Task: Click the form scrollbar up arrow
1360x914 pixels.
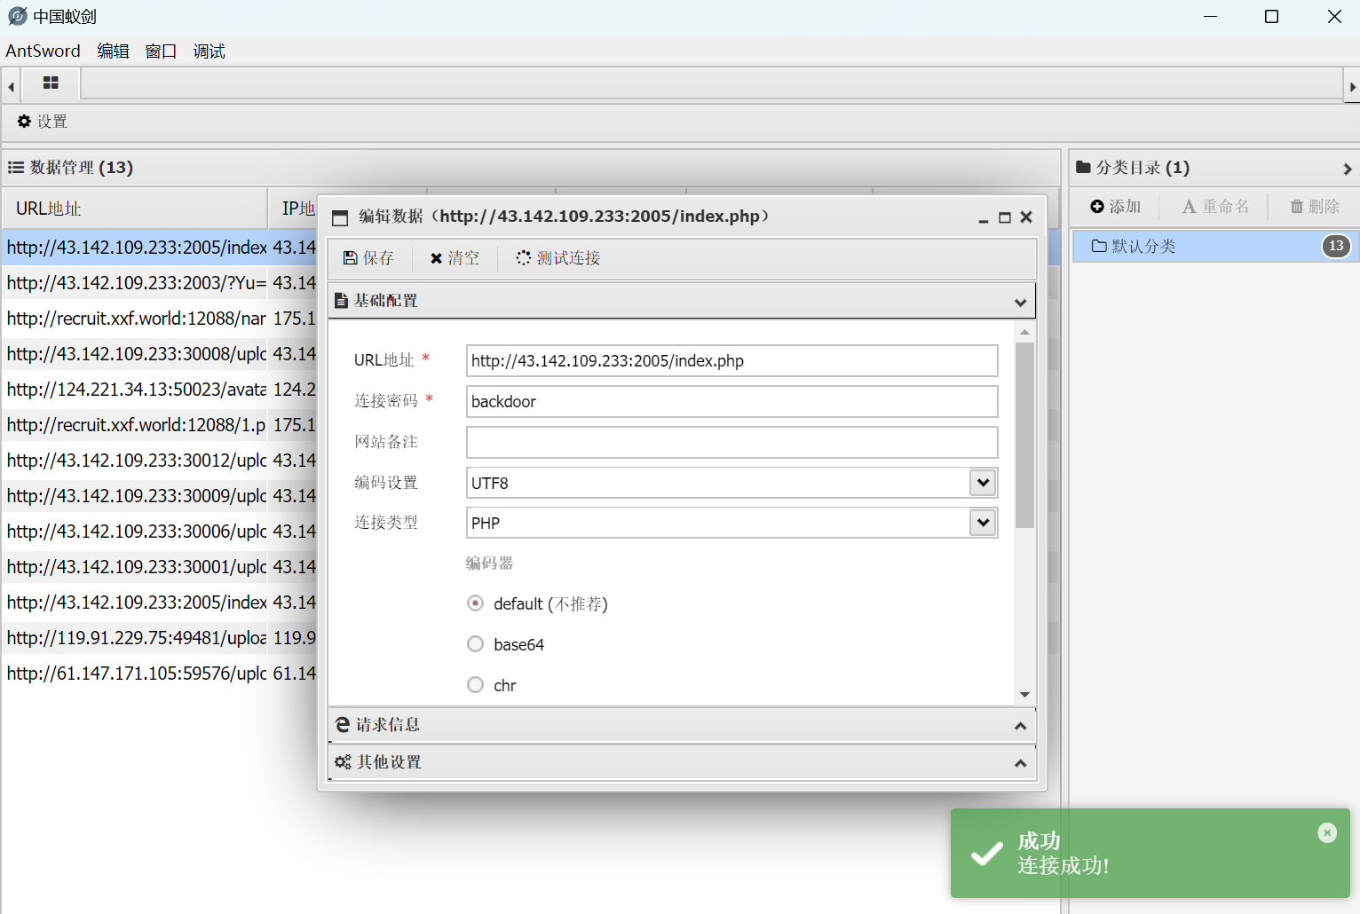Action: click(1024, 332)
